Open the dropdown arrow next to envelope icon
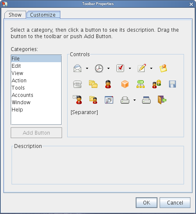Screen dimensions: 196x214 click(x=87, y=68)
